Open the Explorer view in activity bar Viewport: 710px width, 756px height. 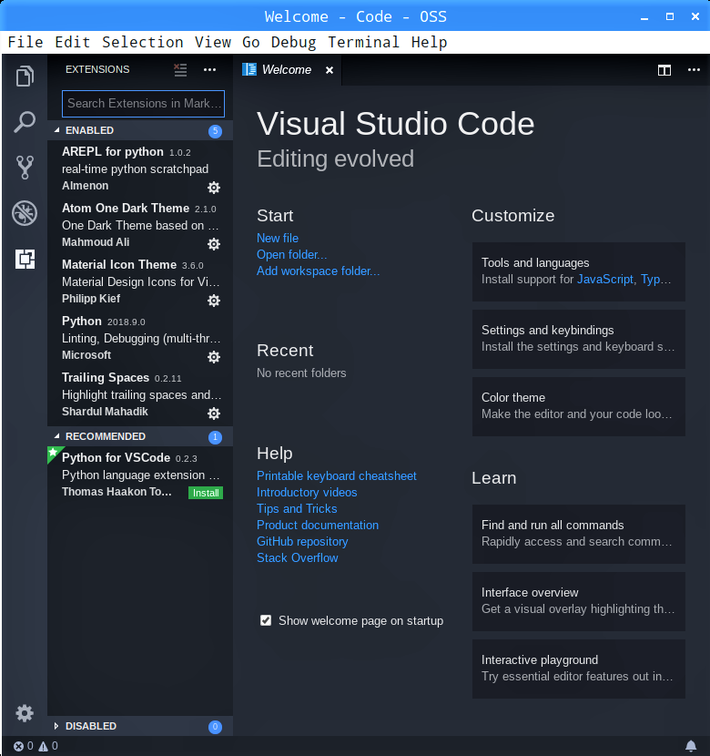(x=25, y=76)
